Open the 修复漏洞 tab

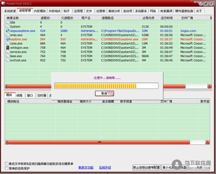(x=166, y=11)
